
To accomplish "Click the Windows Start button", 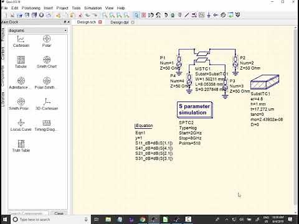I will (4, 220).
